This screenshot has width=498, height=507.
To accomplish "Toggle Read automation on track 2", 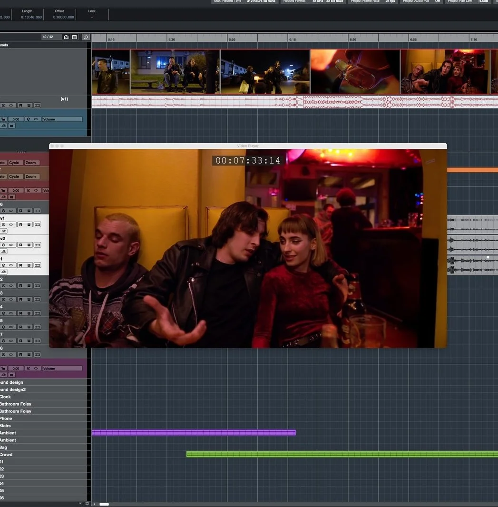I will point(21,286).
